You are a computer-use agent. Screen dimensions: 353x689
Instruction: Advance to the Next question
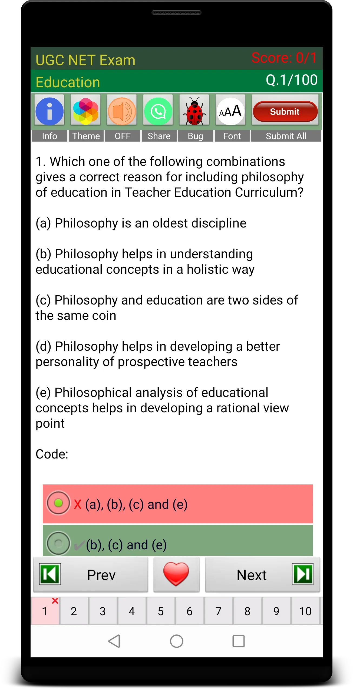[x=263, y=574]
